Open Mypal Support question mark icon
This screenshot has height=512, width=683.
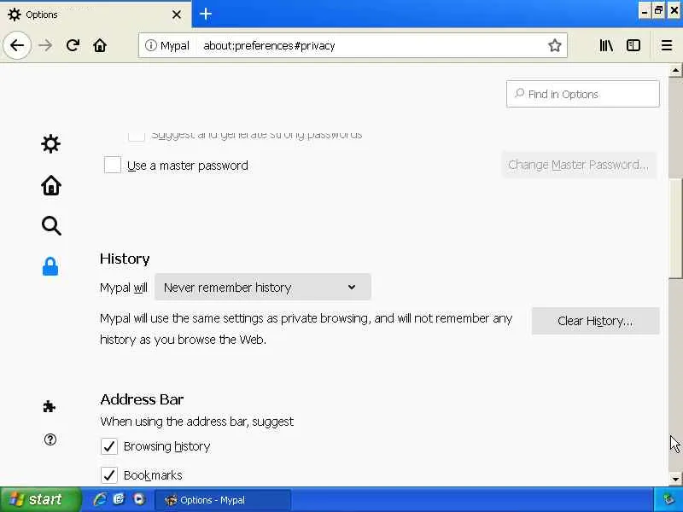pos(50,439)
